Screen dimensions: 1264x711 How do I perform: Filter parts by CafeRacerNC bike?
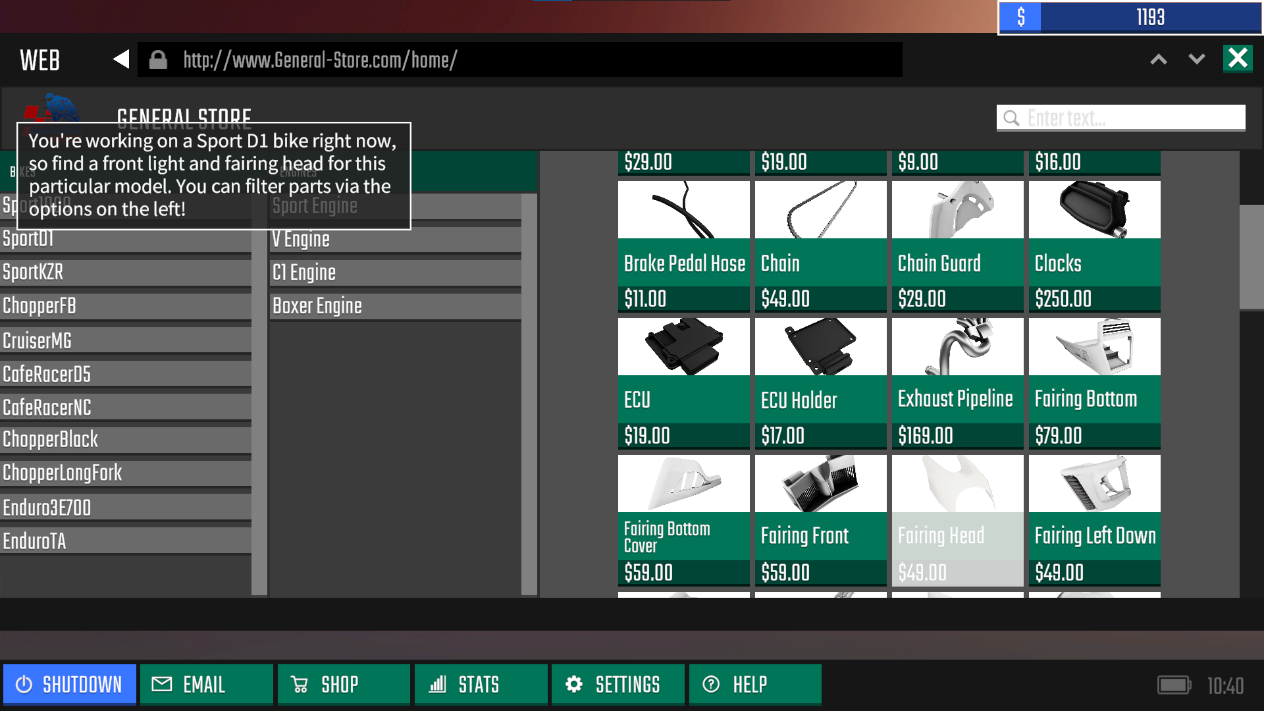125,408
